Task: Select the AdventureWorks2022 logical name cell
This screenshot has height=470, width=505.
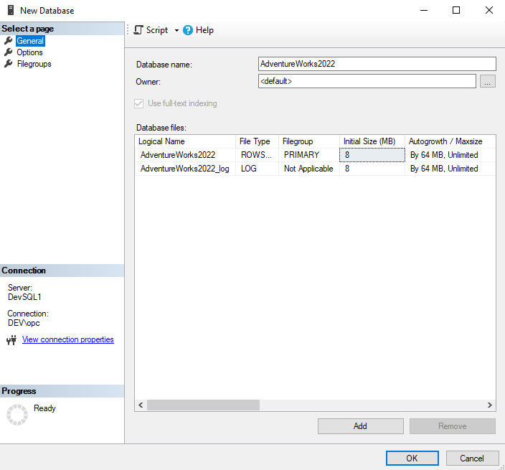Action: (x=185, y=155)
